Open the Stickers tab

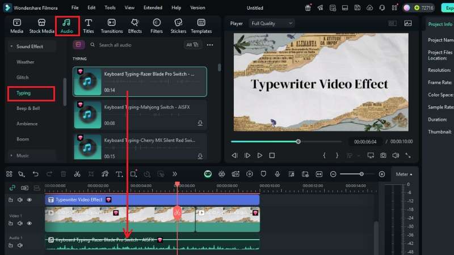(178, 26)
